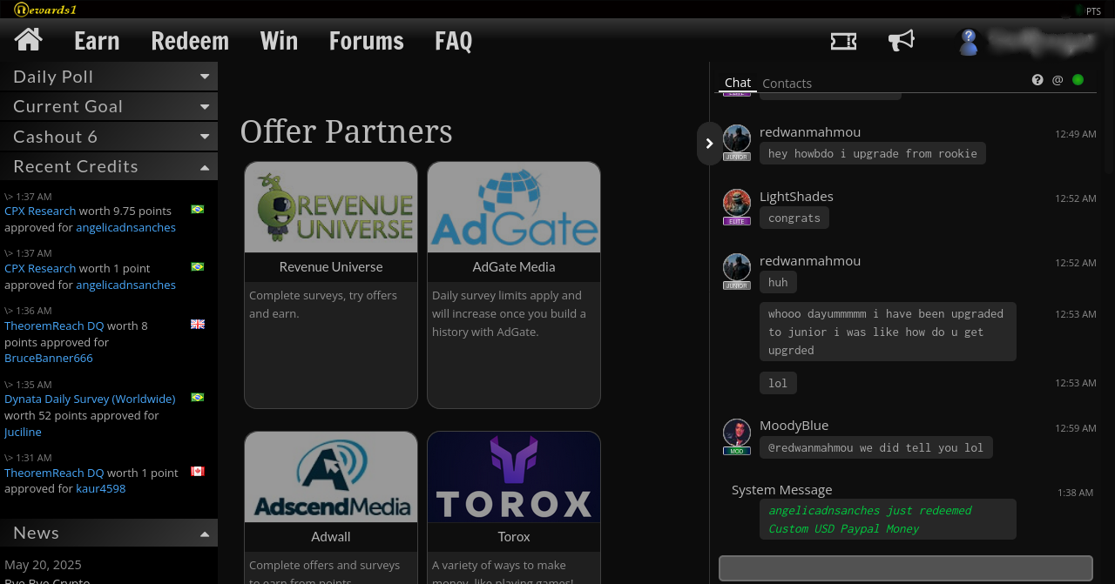
Task: Open the megaphone announcements icon
Action: (x=902, y=40)
